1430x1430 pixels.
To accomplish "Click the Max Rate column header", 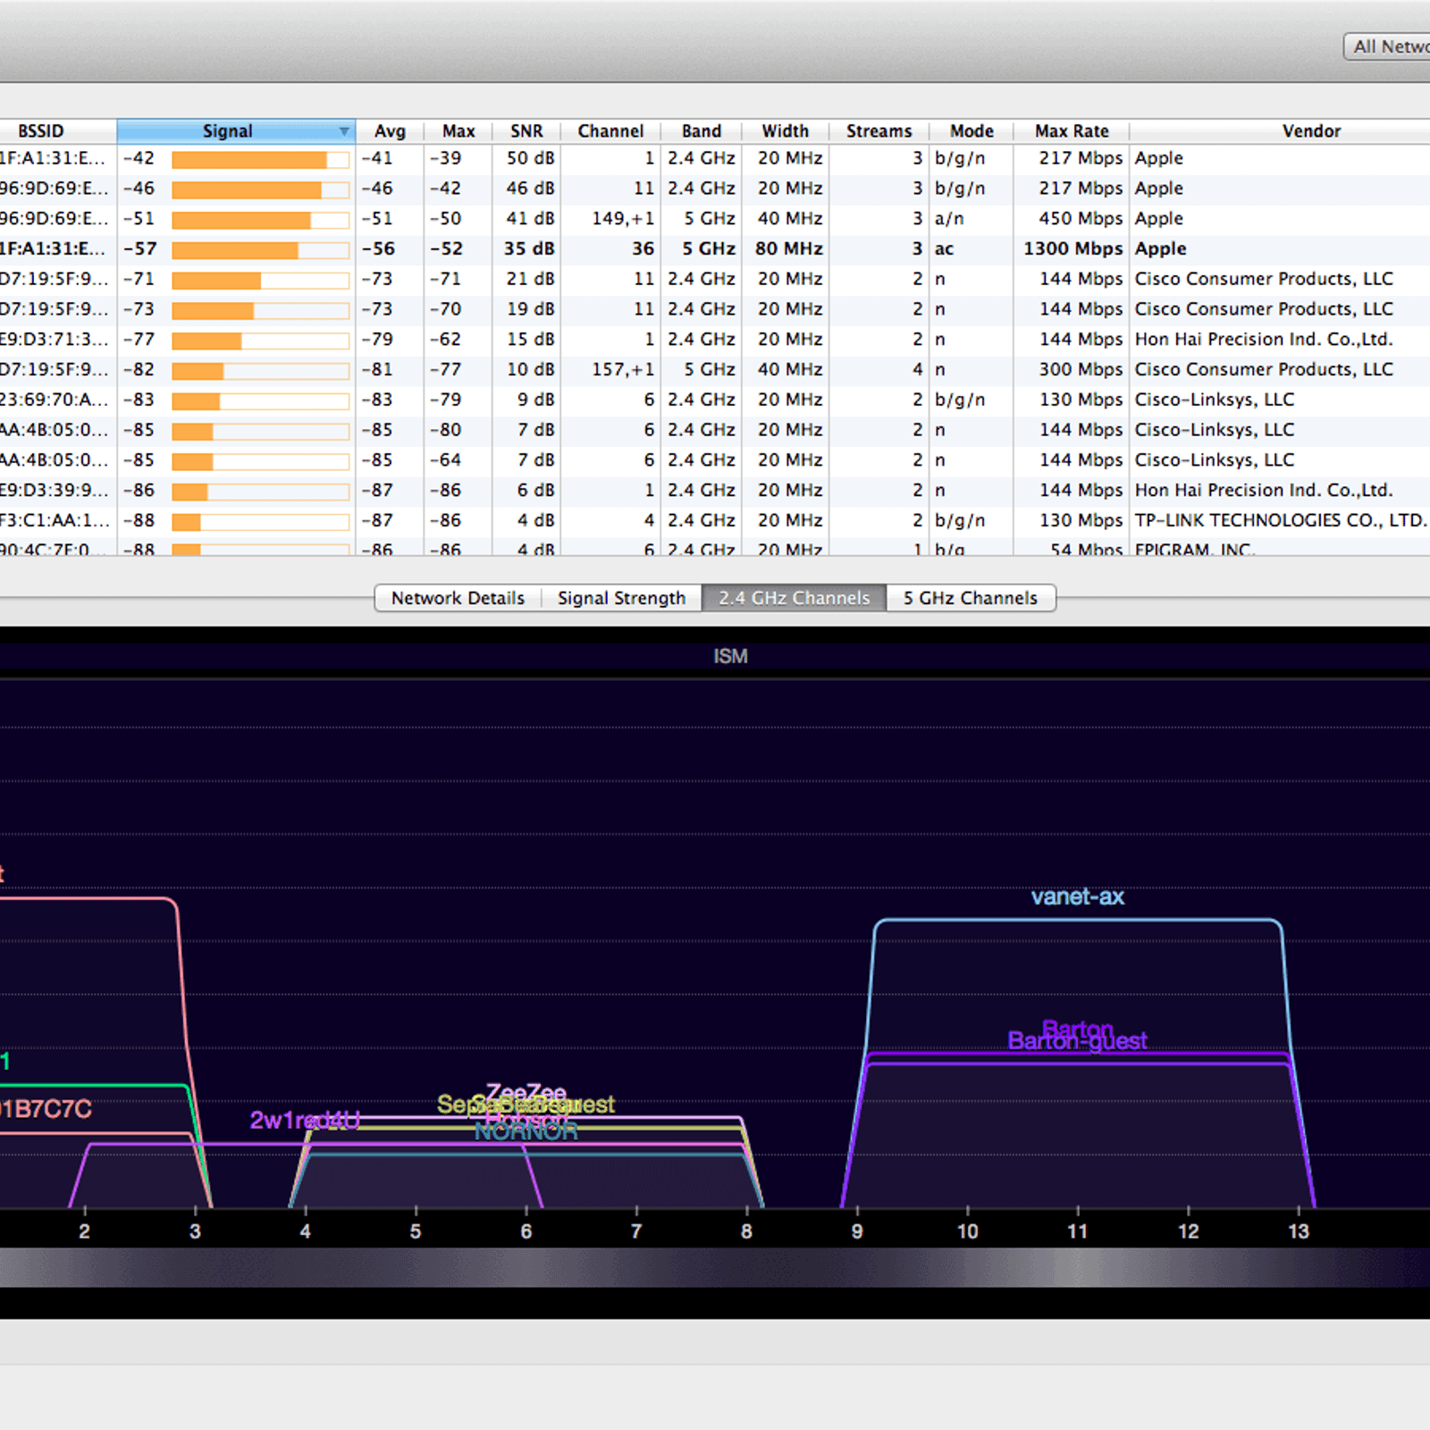I will (1072, 131).
